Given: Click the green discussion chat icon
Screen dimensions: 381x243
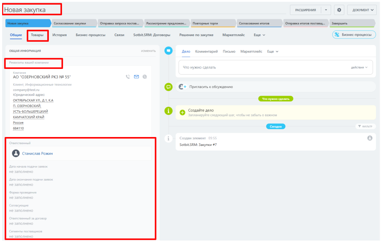Looking at the screenshot, I should pos(168,87).
